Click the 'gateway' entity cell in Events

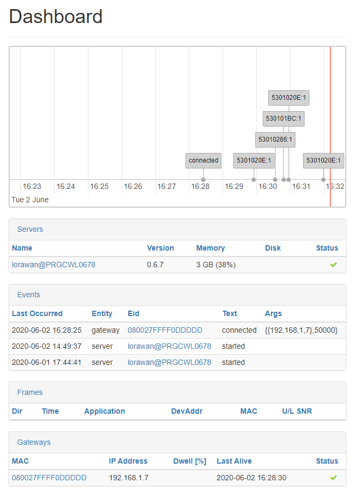tap(106, 331)
